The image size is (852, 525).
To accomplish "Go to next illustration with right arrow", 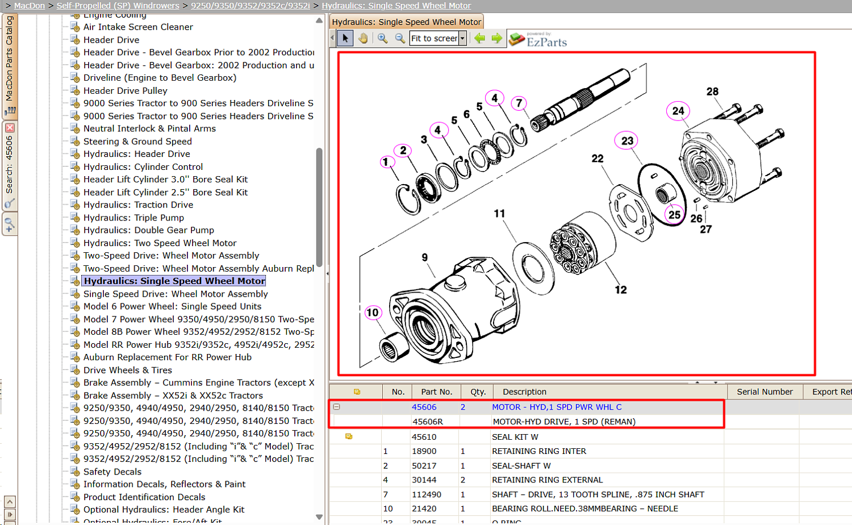I will point(497,38).
